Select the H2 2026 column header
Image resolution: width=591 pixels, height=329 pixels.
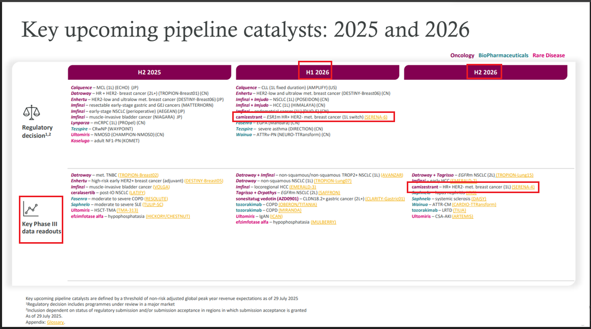485,72
